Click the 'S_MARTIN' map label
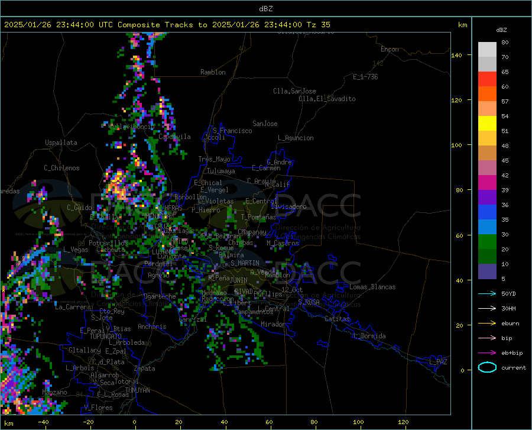This screenshot has width=532, height=430. click(x=245, y=263)
